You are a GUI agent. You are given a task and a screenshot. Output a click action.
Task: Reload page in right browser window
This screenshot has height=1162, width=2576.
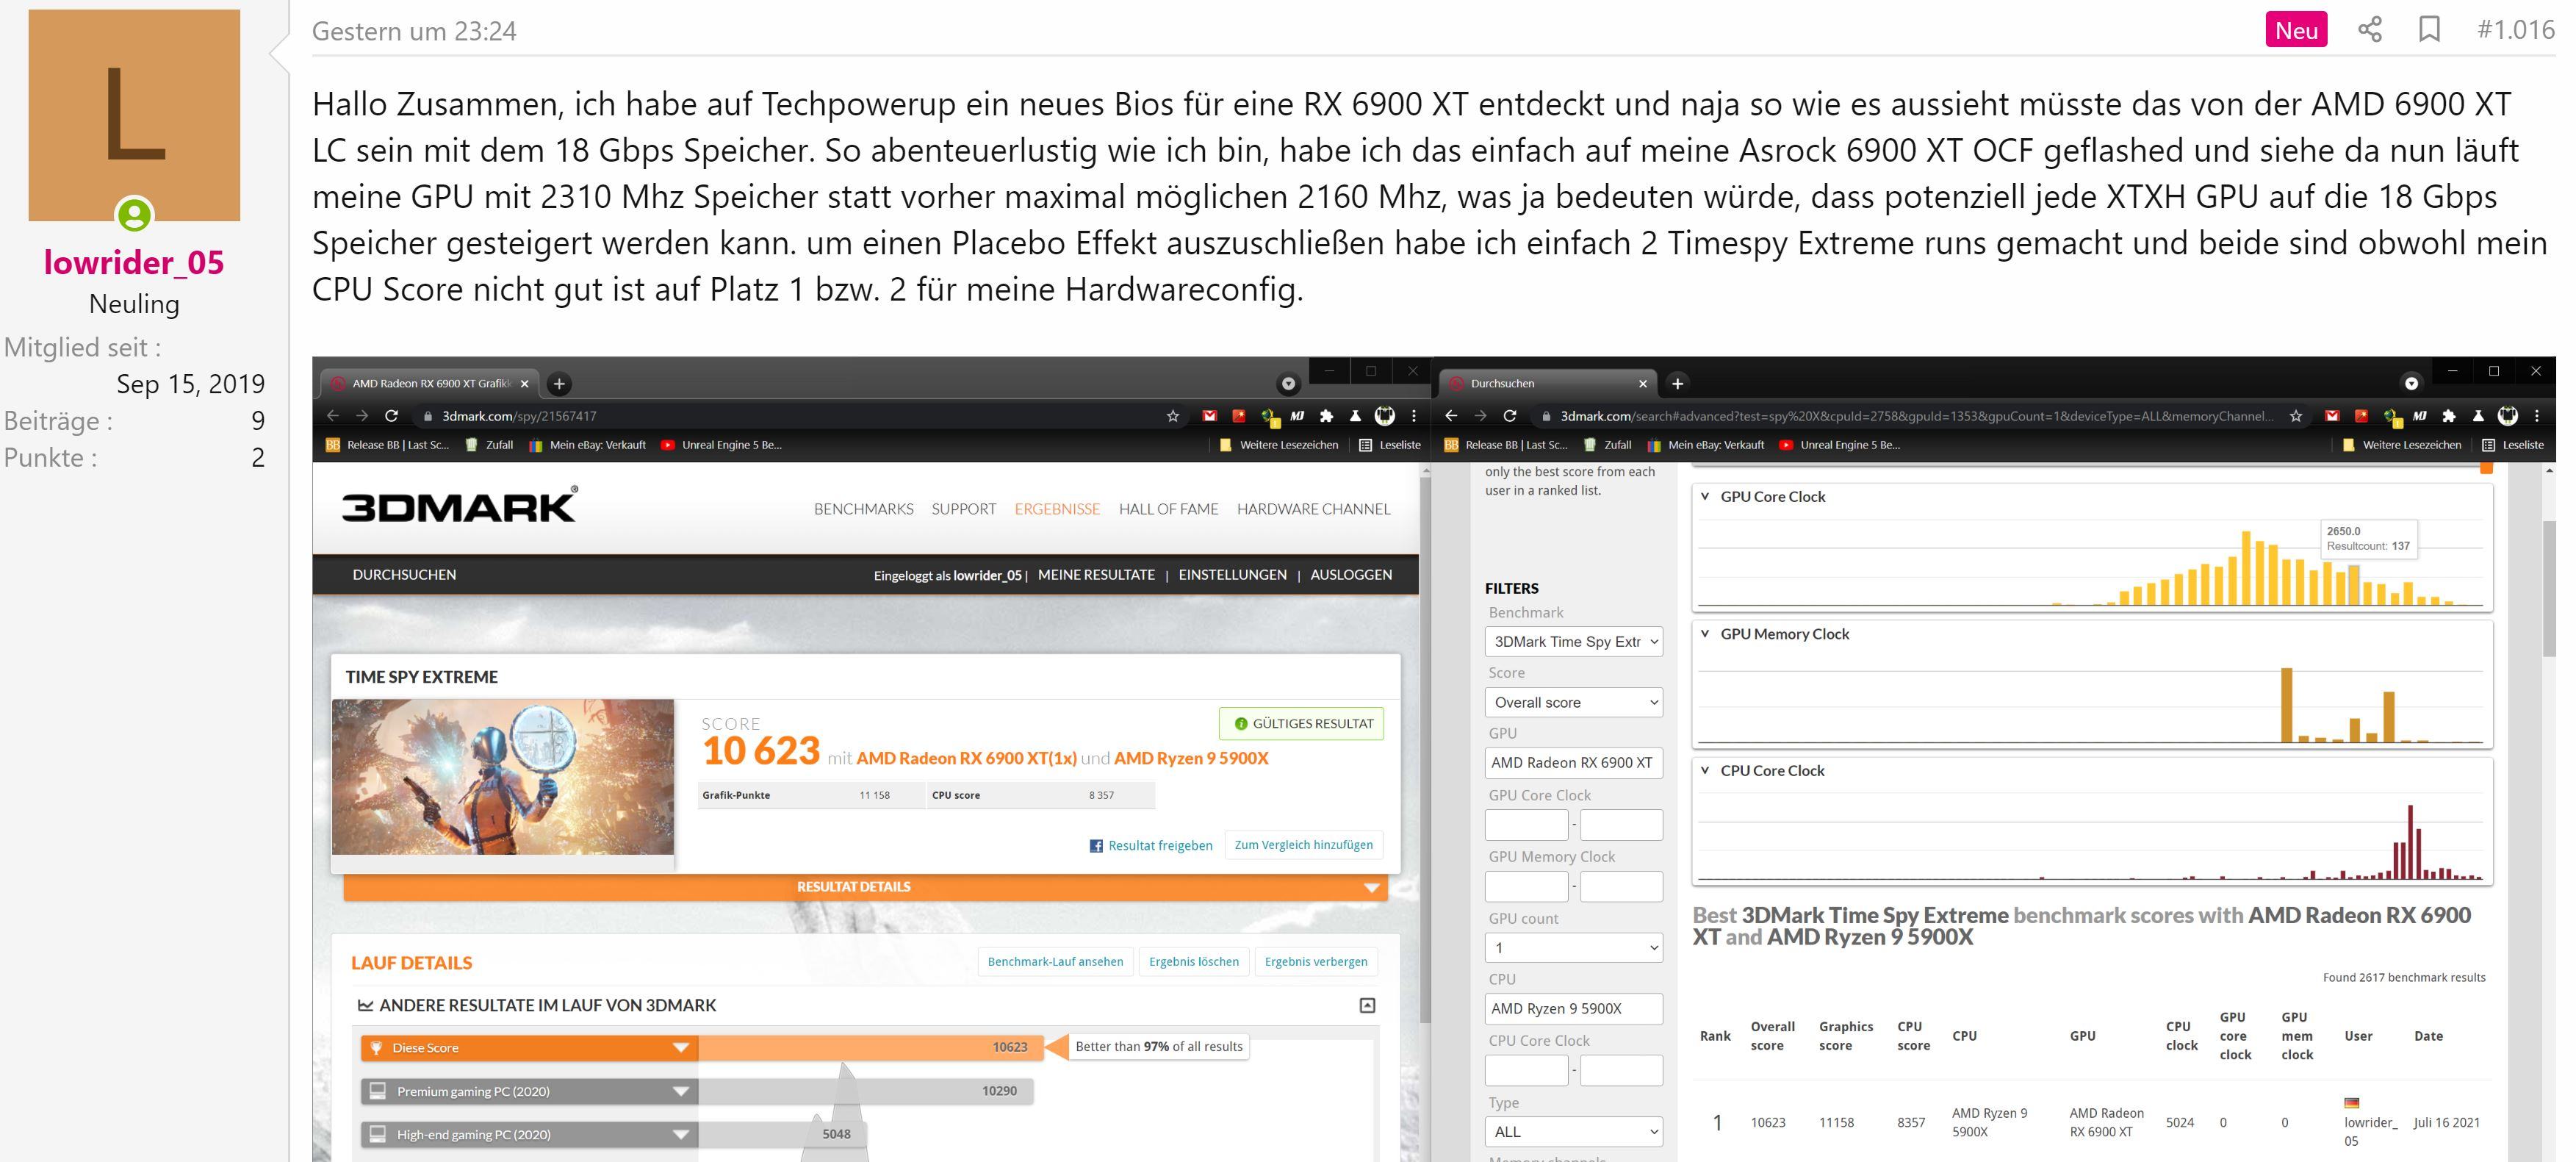point(1509,416)
